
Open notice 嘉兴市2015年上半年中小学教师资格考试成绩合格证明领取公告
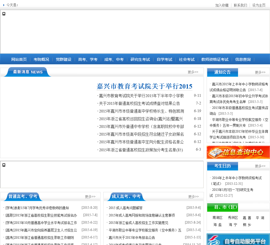click(x=239, y=87)
